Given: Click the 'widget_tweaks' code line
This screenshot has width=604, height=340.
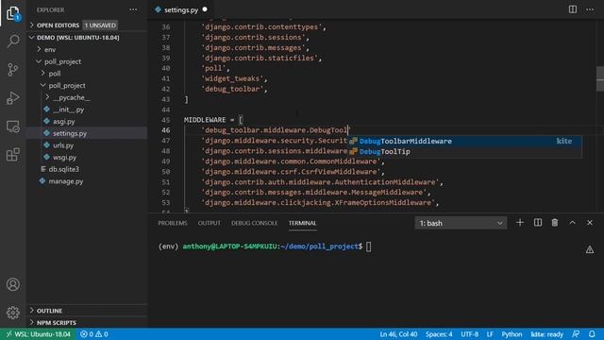Looking at the screenshot, I should click(234, 78).
